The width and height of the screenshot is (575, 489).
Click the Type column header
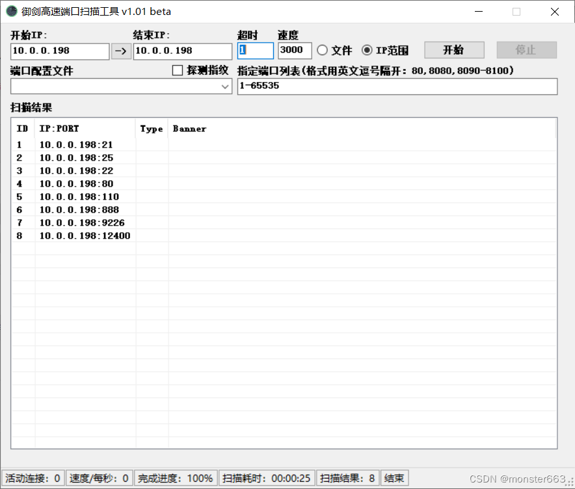[152, 129]
